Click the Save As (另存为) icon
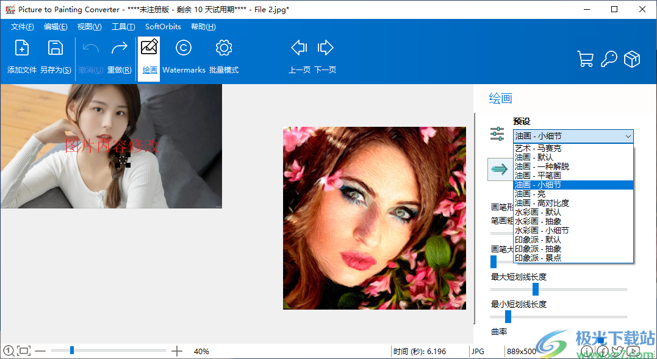The height and width of the screenshot is (359, 657). coord(56,48)
